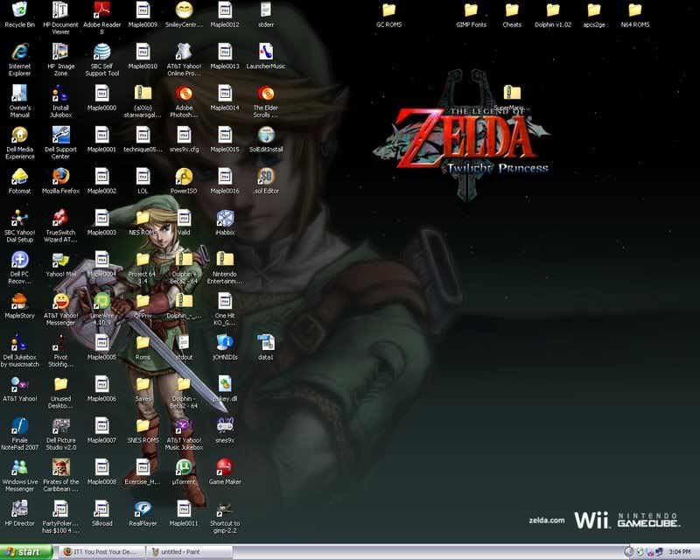Select the AT&T Yahoo! Music Jukebox icon
Screen dimensions: 700x560
tap(184, 425)
